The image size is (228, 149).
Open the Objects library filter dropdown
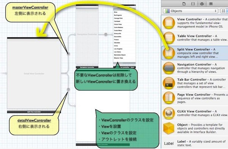click(190, 11)
